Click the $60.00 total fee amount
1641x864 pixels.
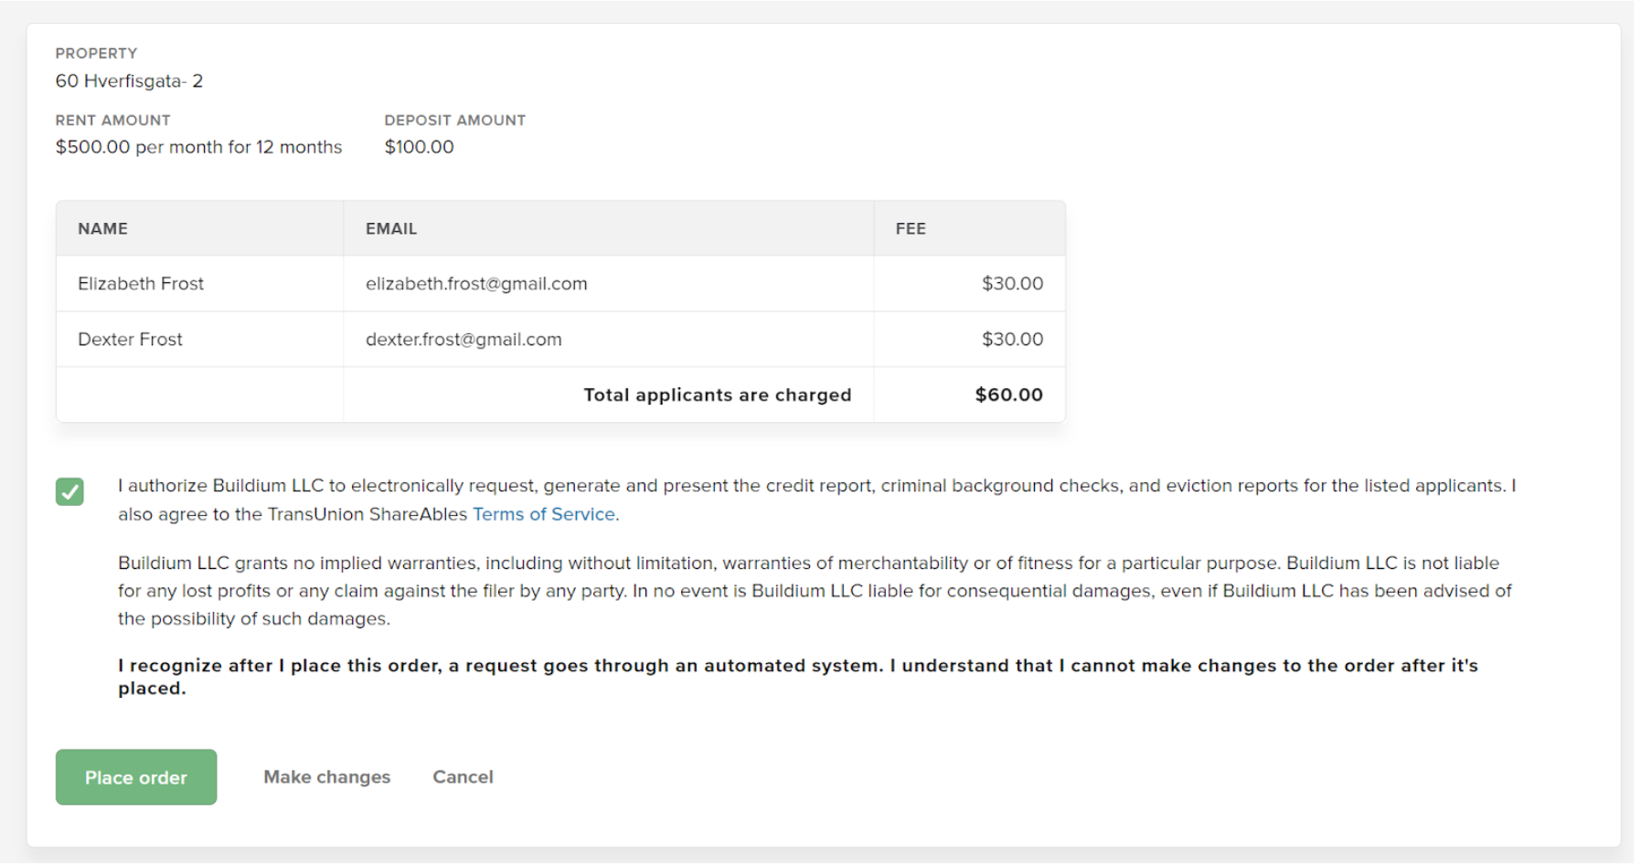coord(1008,395)
